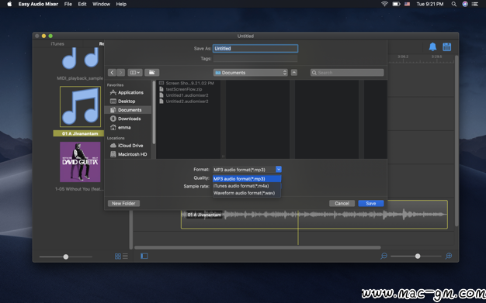The image size is (486, 303).
Task: Go back in file browser
Action: (x=112, y=72)
